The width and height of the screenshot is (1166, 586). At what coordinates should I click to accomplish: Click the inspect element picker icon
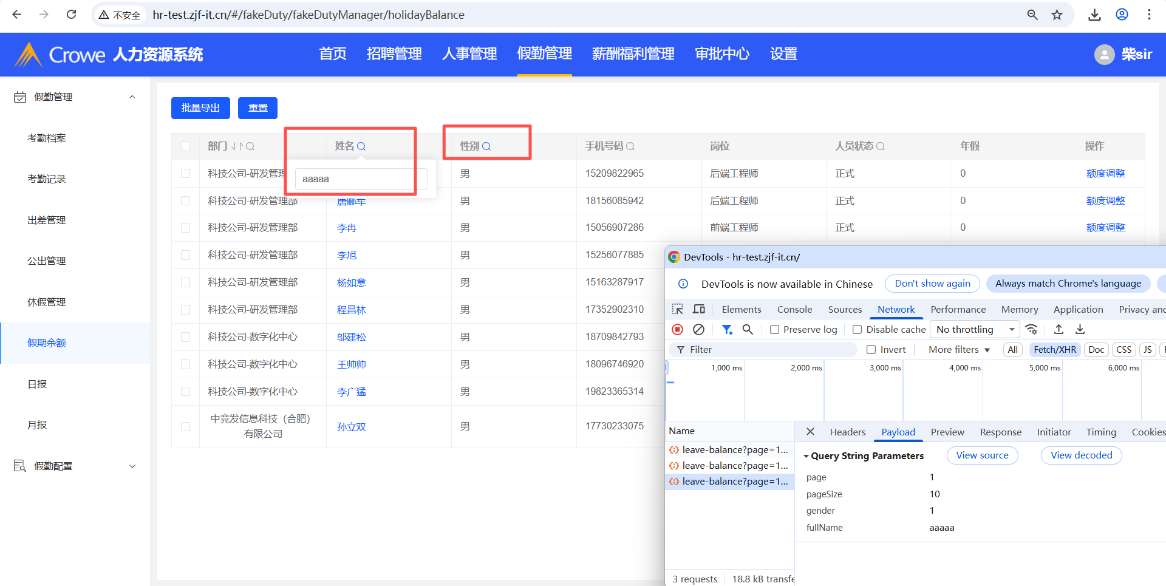click(x=677, y=309)
